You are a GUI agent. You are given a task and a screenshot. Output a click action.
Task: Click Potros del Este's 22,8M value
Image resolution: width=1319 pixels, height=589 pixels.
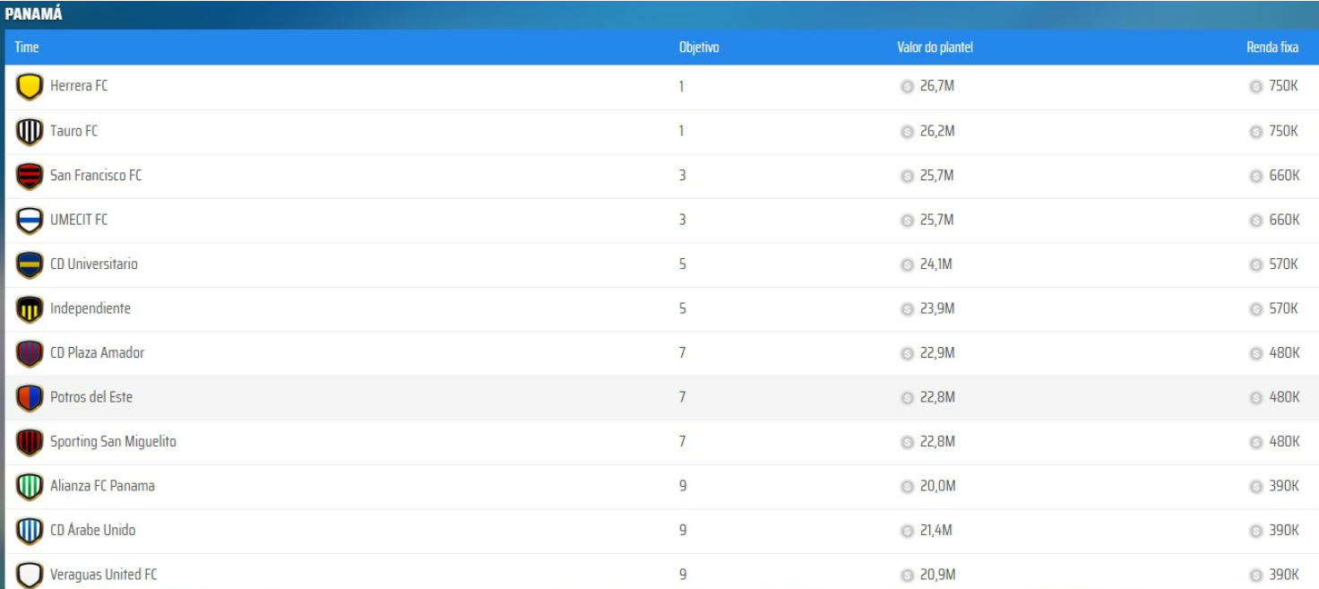pyautogui.click(x=937, y=397)
